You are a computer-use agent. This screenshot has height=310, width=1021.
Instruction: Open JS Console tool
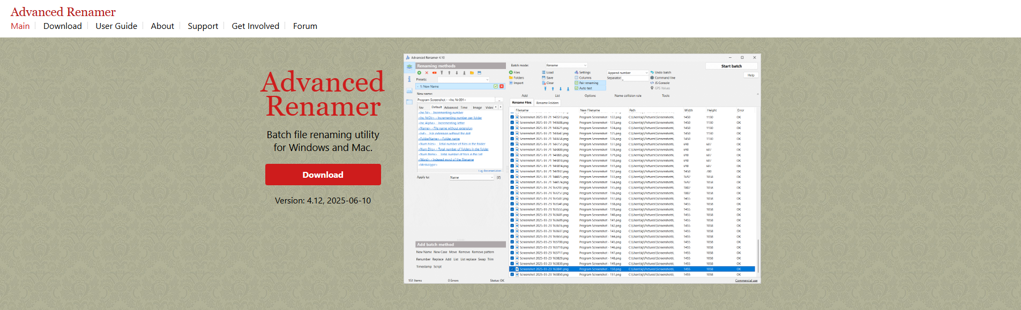(660, 83)
